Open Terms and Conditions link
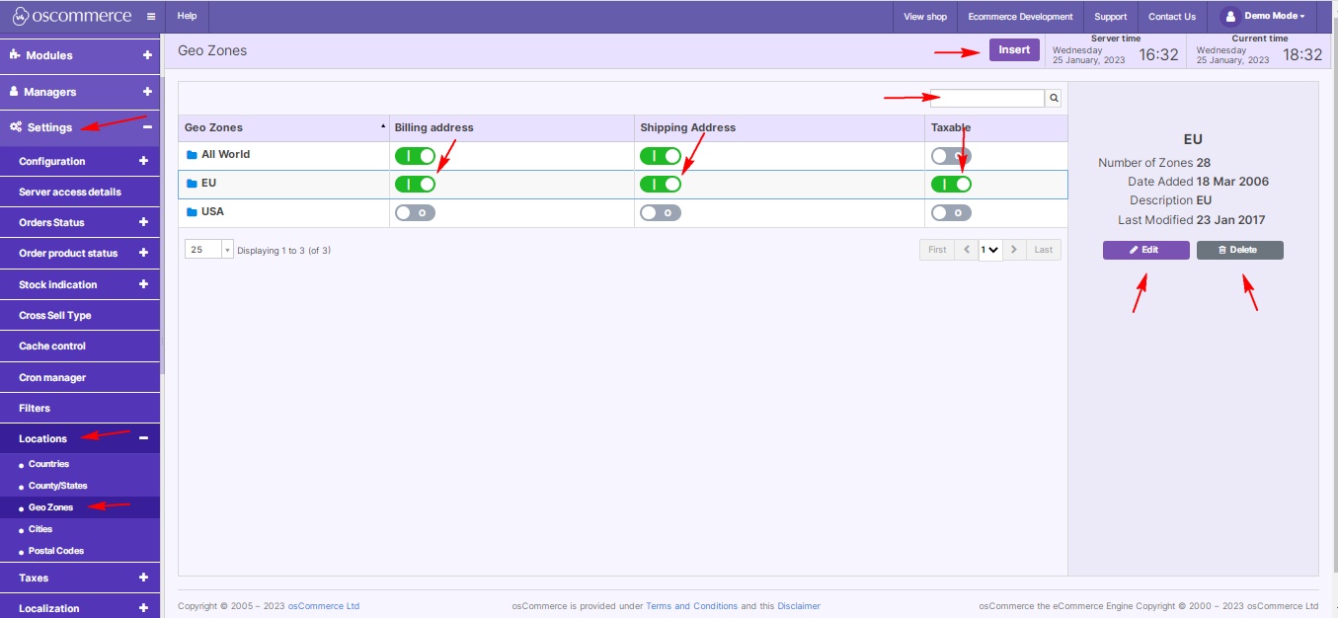The height and width of the screenshot is (618, 1338). pos(691,606)
